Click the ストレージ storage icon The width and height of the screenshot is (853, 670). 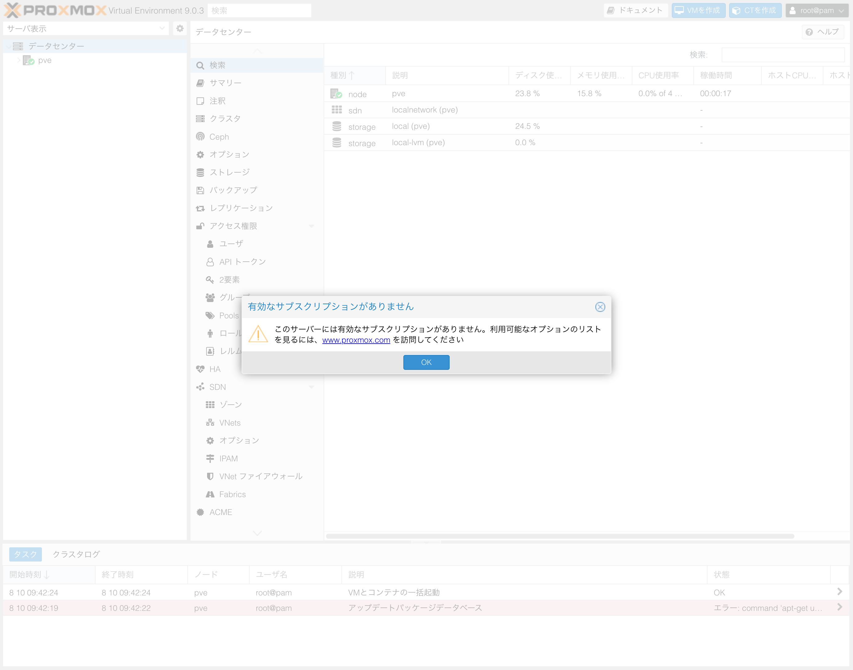[x=200, y=172]
